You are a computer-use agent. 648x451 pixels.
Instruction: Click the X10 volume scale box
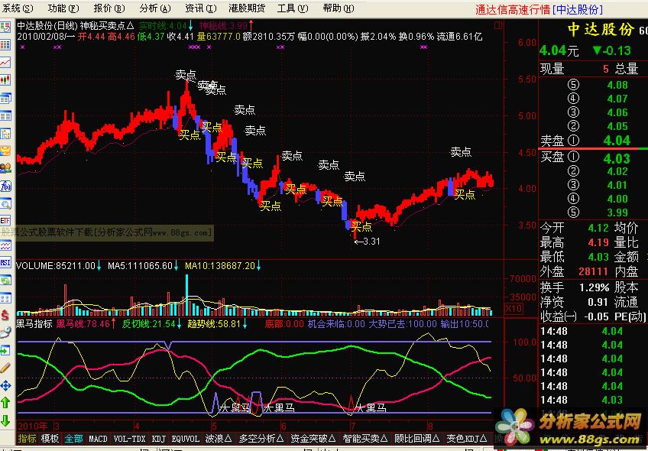514,308
